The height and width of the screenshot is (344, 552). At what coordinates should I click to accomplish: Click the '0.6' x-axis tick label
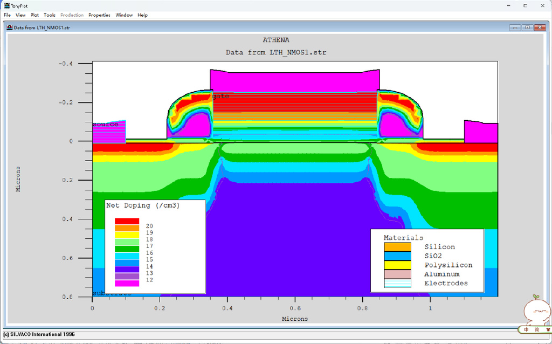pos(295,308)
